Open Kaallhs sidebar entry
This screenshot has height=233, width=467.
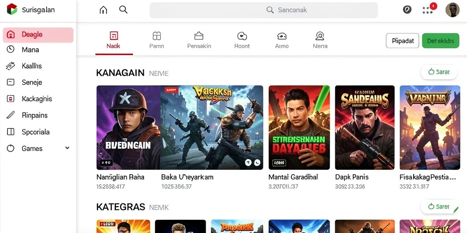38,66
